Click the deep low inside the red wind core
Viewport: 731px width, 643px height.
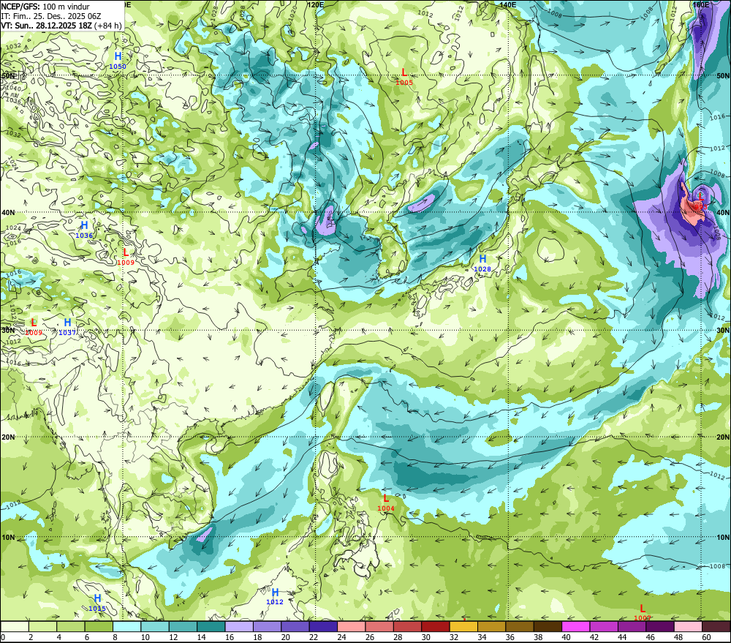pyautogui.click(x=701, y=201)
